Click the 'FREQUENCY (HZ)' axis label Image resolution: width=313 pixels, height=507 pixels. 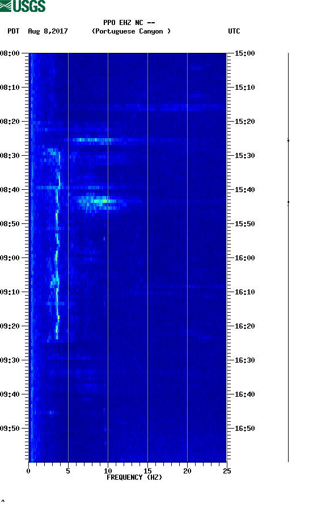(x=134, y=477)
